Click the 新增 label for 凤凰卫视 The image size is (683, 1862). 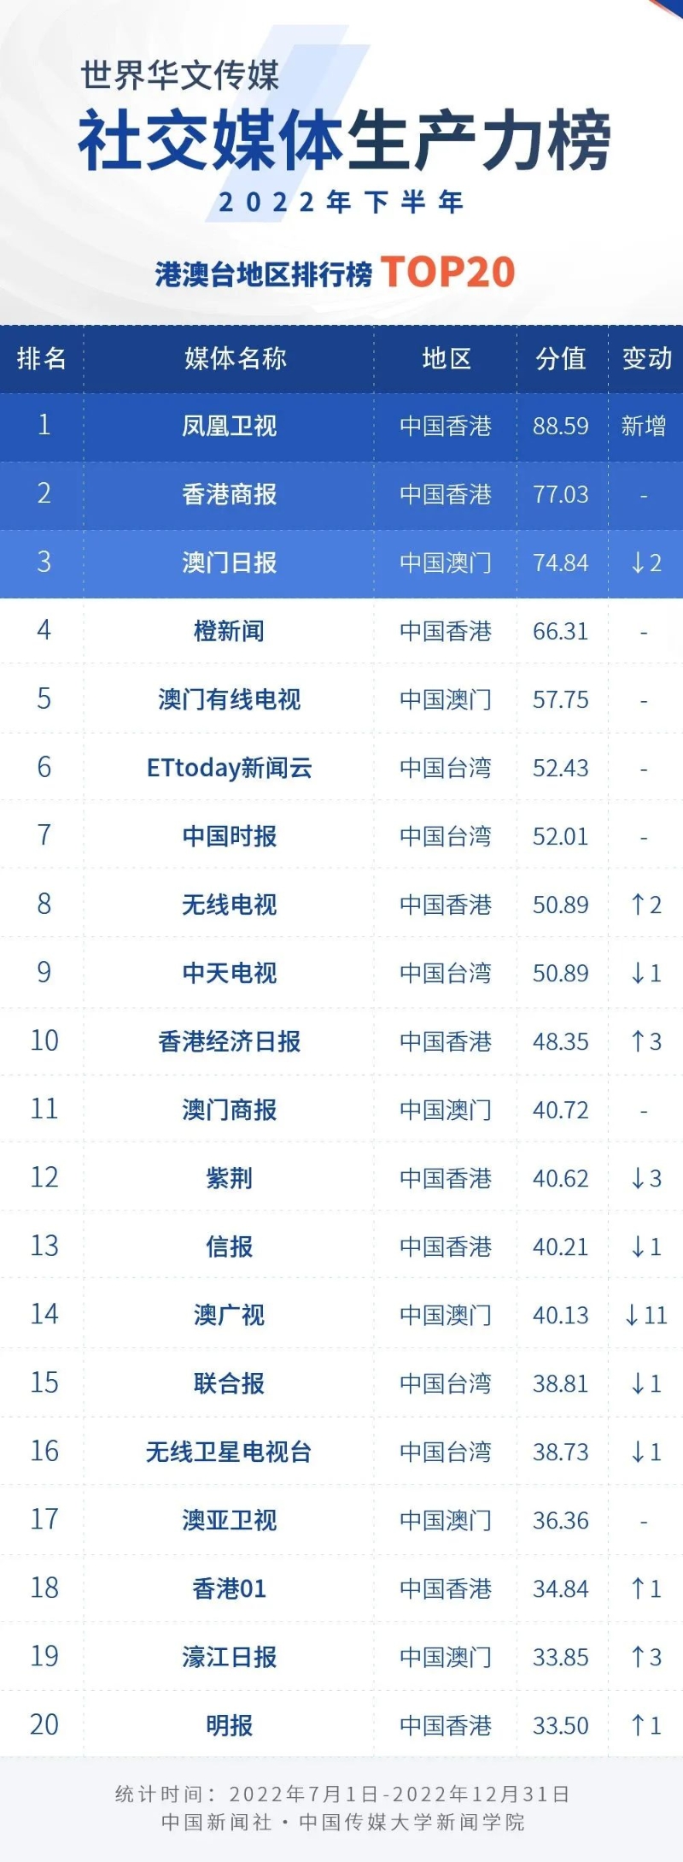pos(644,426)
